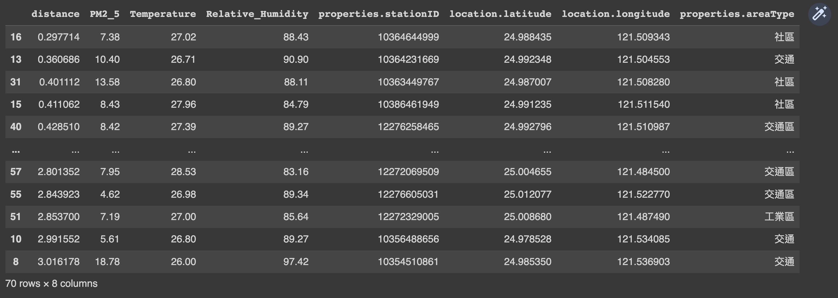Click latitude value 24.988435
This screenshot has height=298, width=838.
[x=528, y=37]
